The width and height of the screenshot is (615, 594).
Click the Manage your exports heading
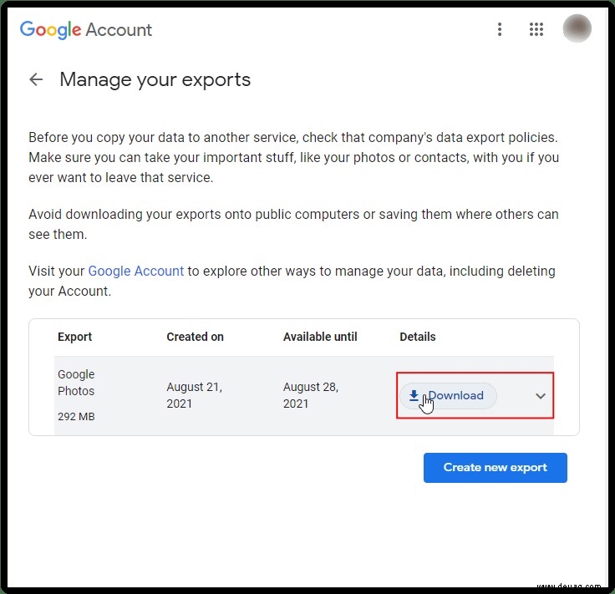(x=155, y=79)
